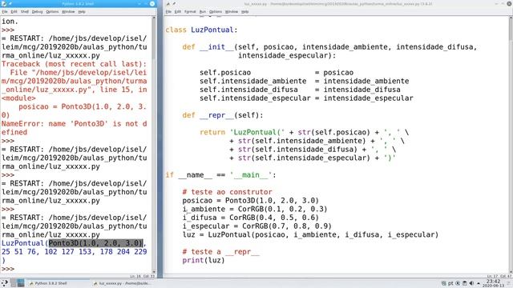The height and width of the screenshot is (288, 513).
Task: Open Shell menu in Python Shell
Action: coord(25,11)
